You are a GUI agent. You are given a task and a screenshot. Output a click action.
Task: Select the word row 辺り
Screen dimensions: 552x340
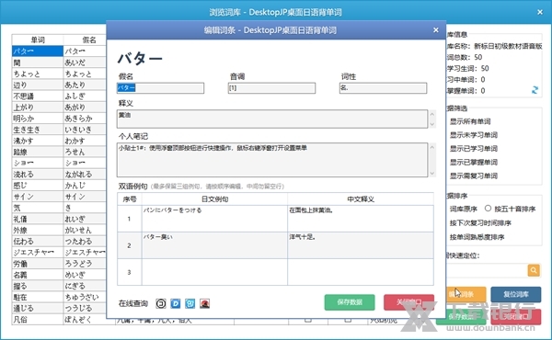38,85
